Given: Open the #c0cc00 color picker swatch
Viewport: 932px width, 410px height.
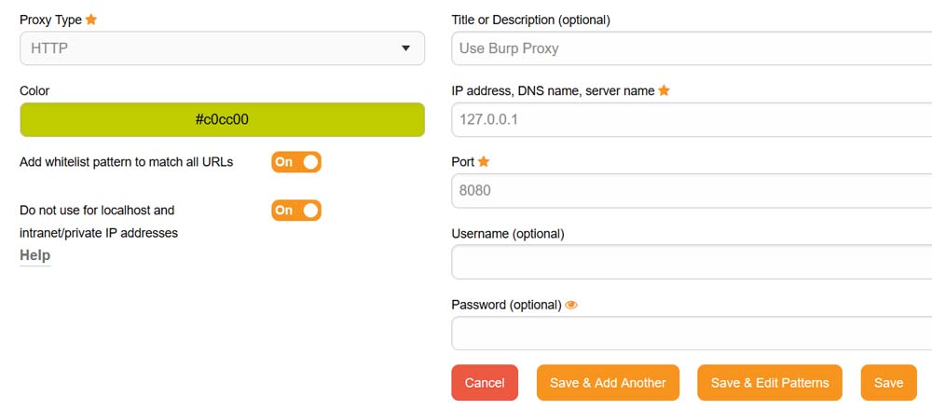Looking at the screenshot, I should coord(222,120).
